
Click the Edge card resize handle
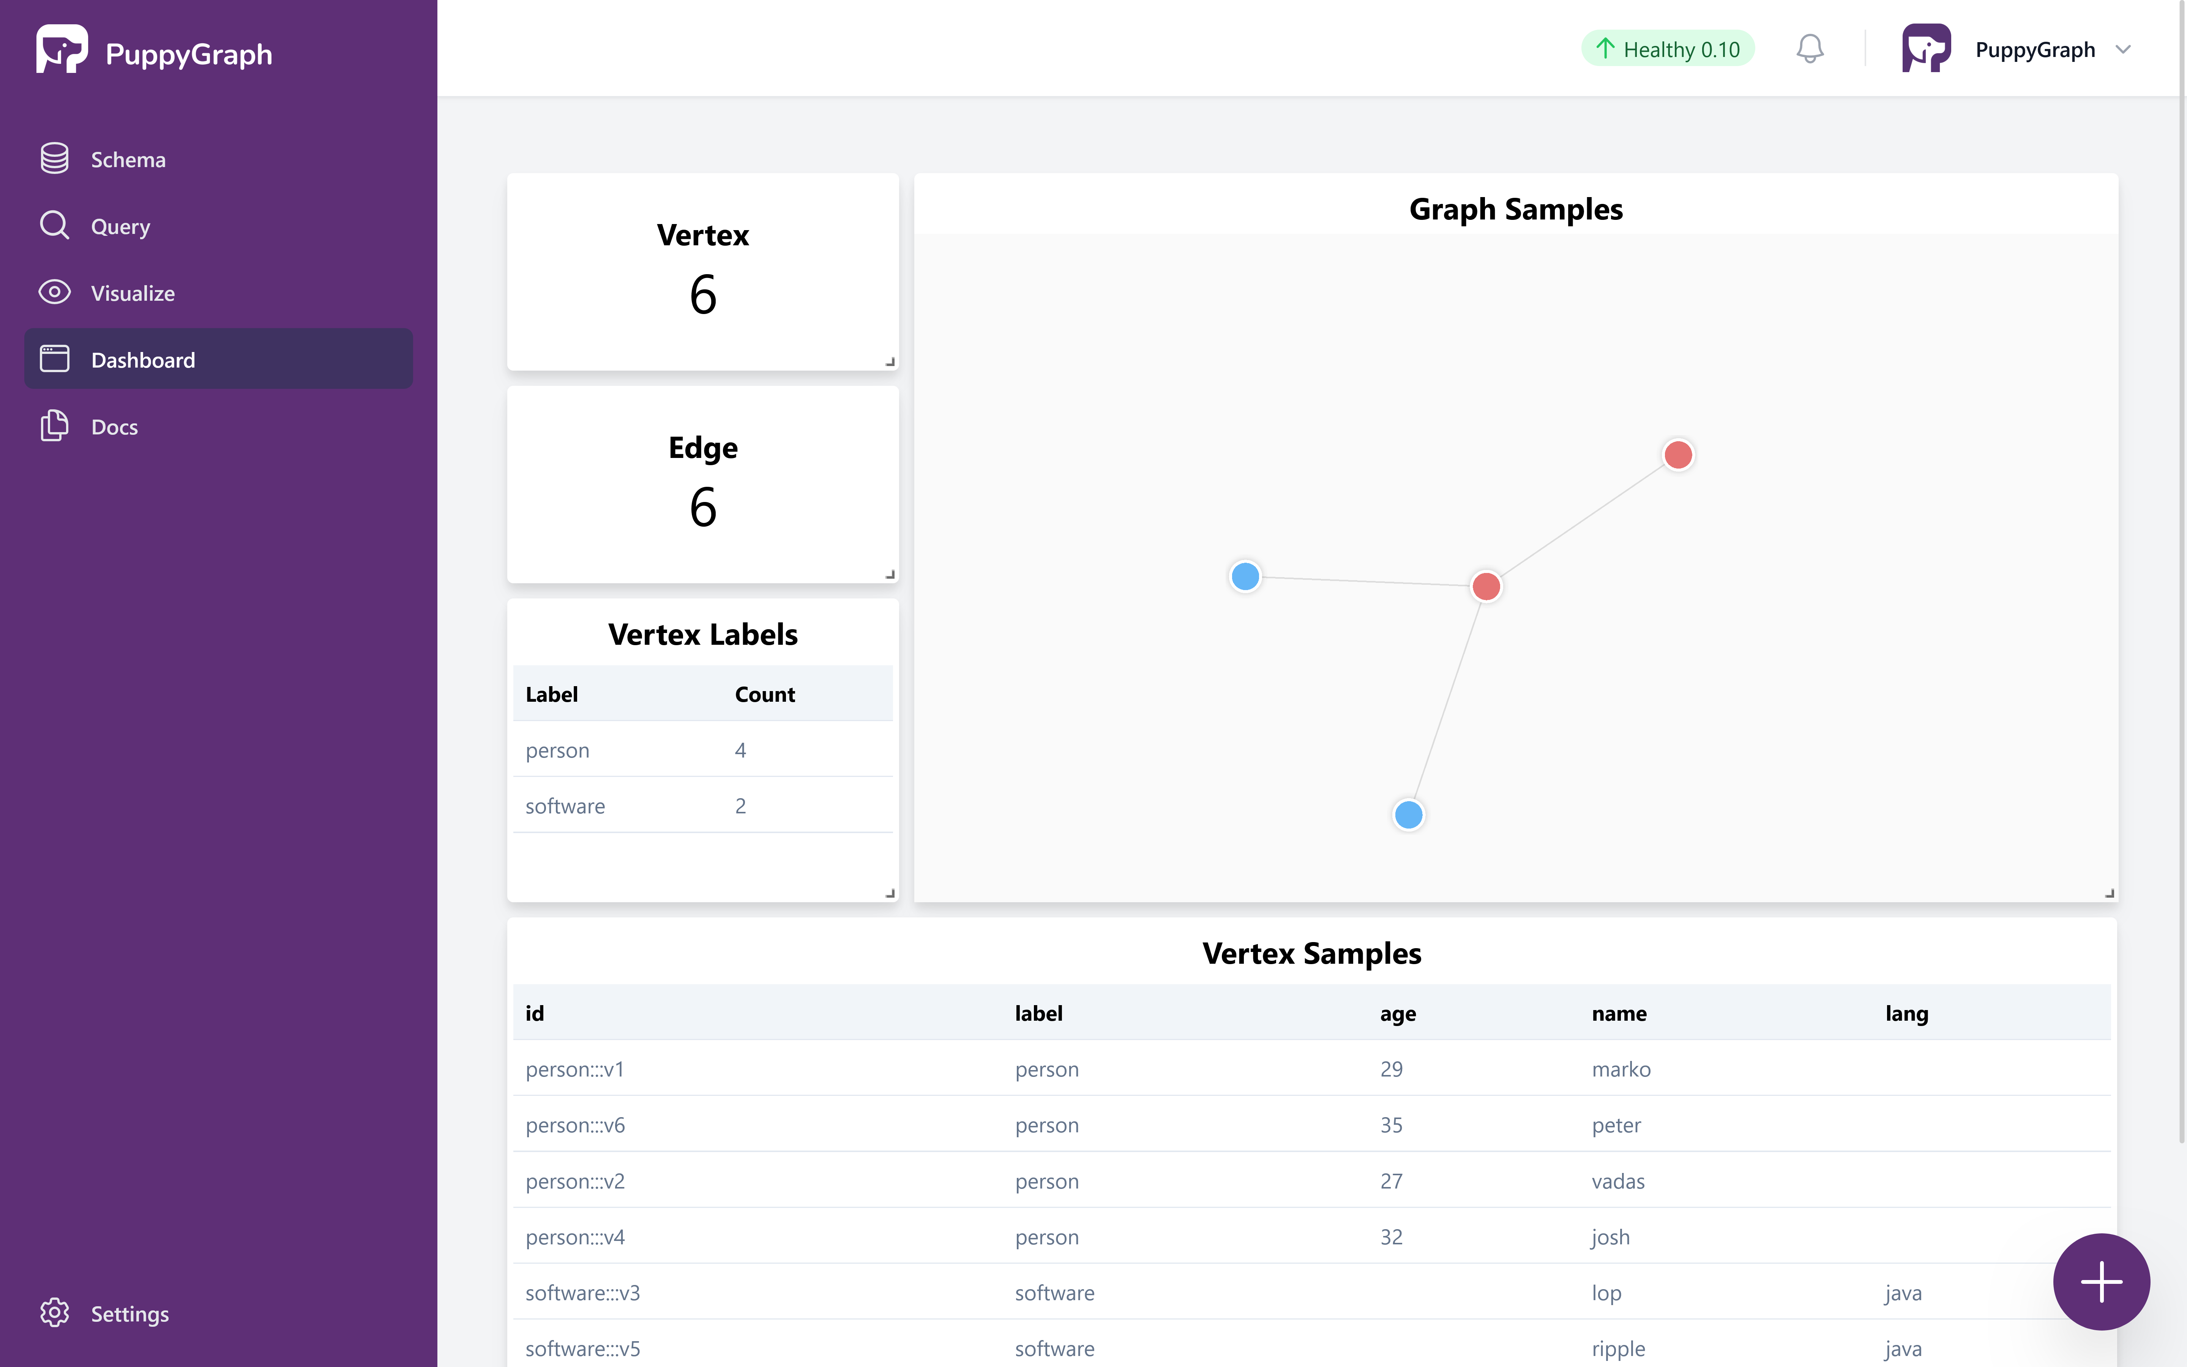point(889,574)
